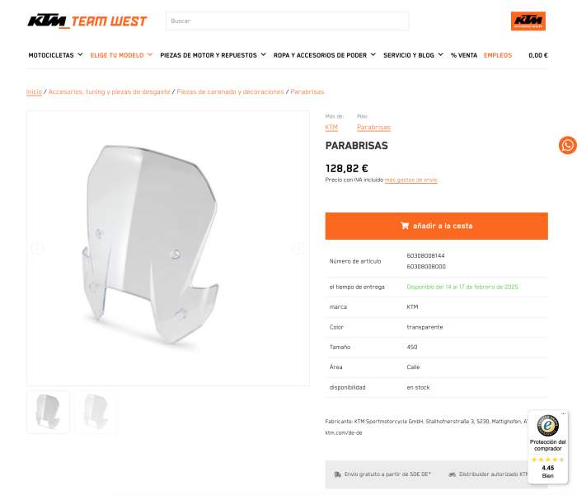The width and height of the screenshot is (577, 495).
Task: Open the 0,00 € cart total
Action: (538, 55)
